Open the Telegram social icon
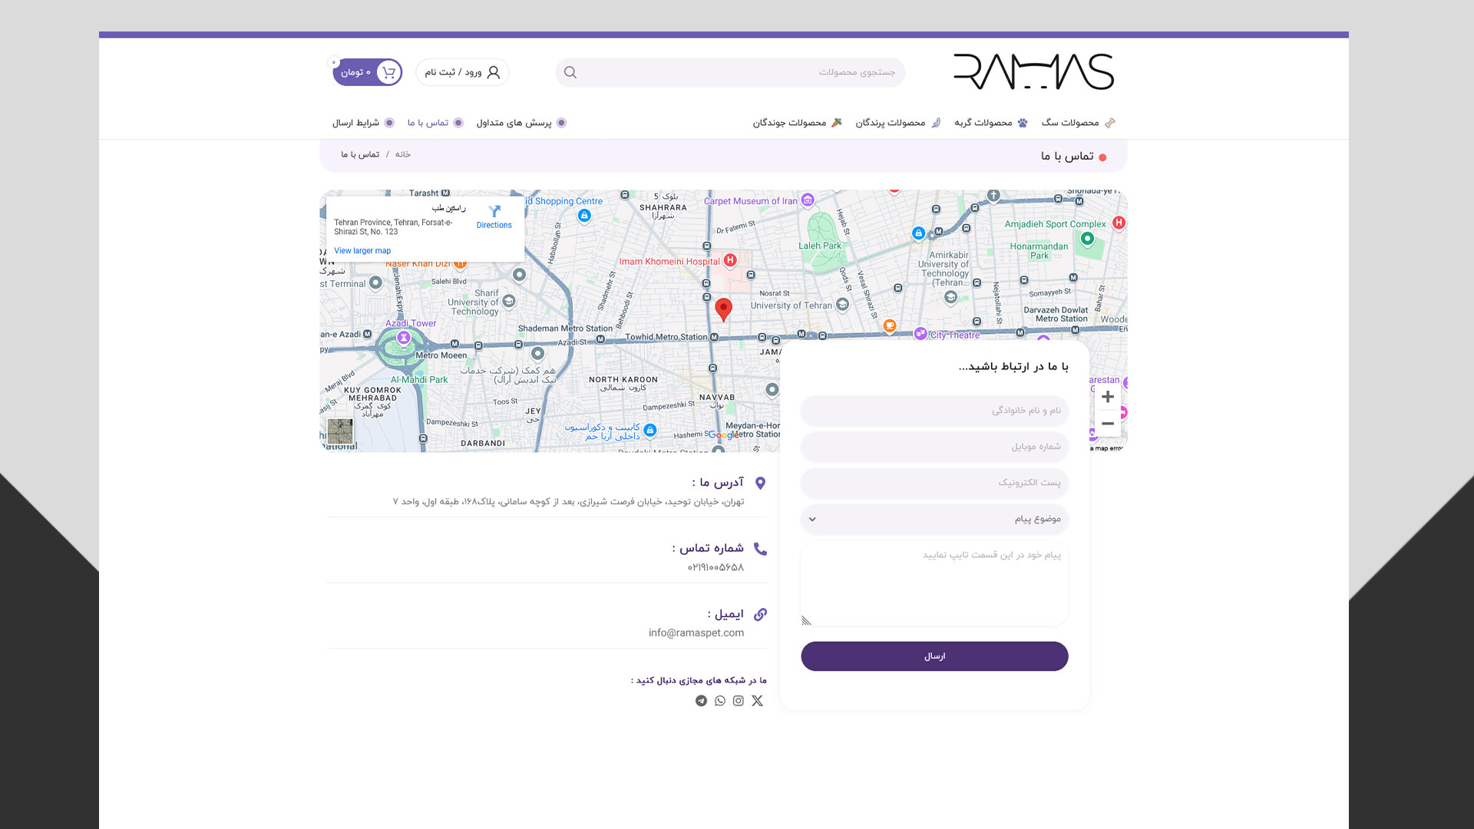 point(701,701)
